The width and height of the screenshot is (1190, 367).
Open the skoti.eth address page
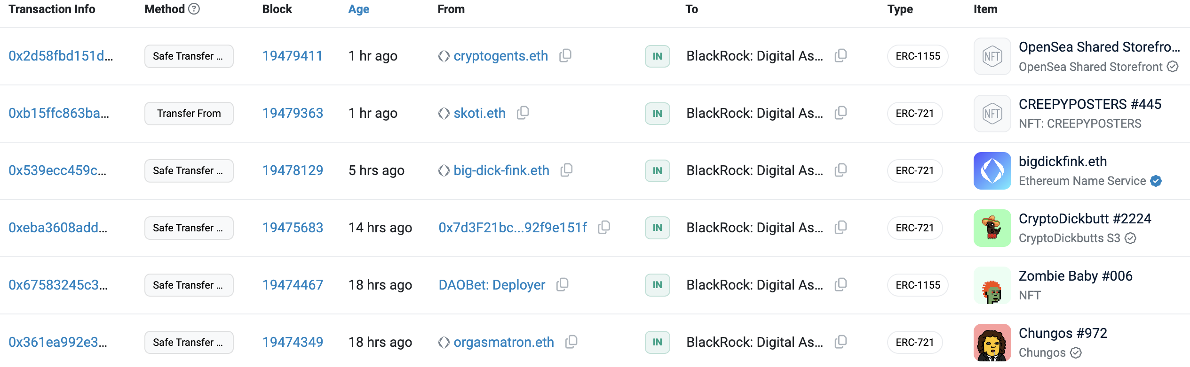point(479,113)
